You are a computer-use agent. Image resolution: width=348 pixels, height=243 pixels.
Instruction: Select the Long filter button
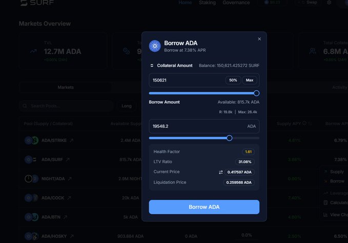point(127,106)
